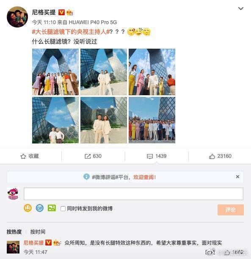Viewport: 251px width, 259px height.
Task: Click the info icon beside 微博辟谣
Action: (x=86, y=177)
